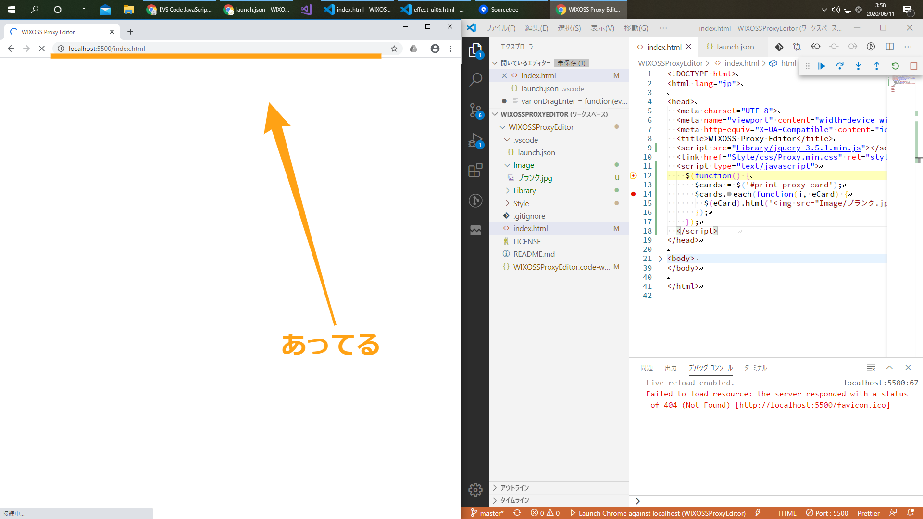Open the Explorer view in activity bar
The height and width of the screenshot is (519, 923).
[475, 50]
